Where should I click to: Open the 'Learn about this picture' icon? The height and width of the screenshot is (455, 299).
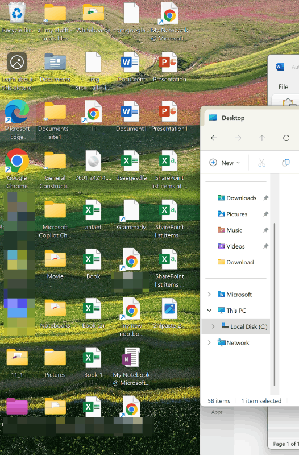point(17,71)
